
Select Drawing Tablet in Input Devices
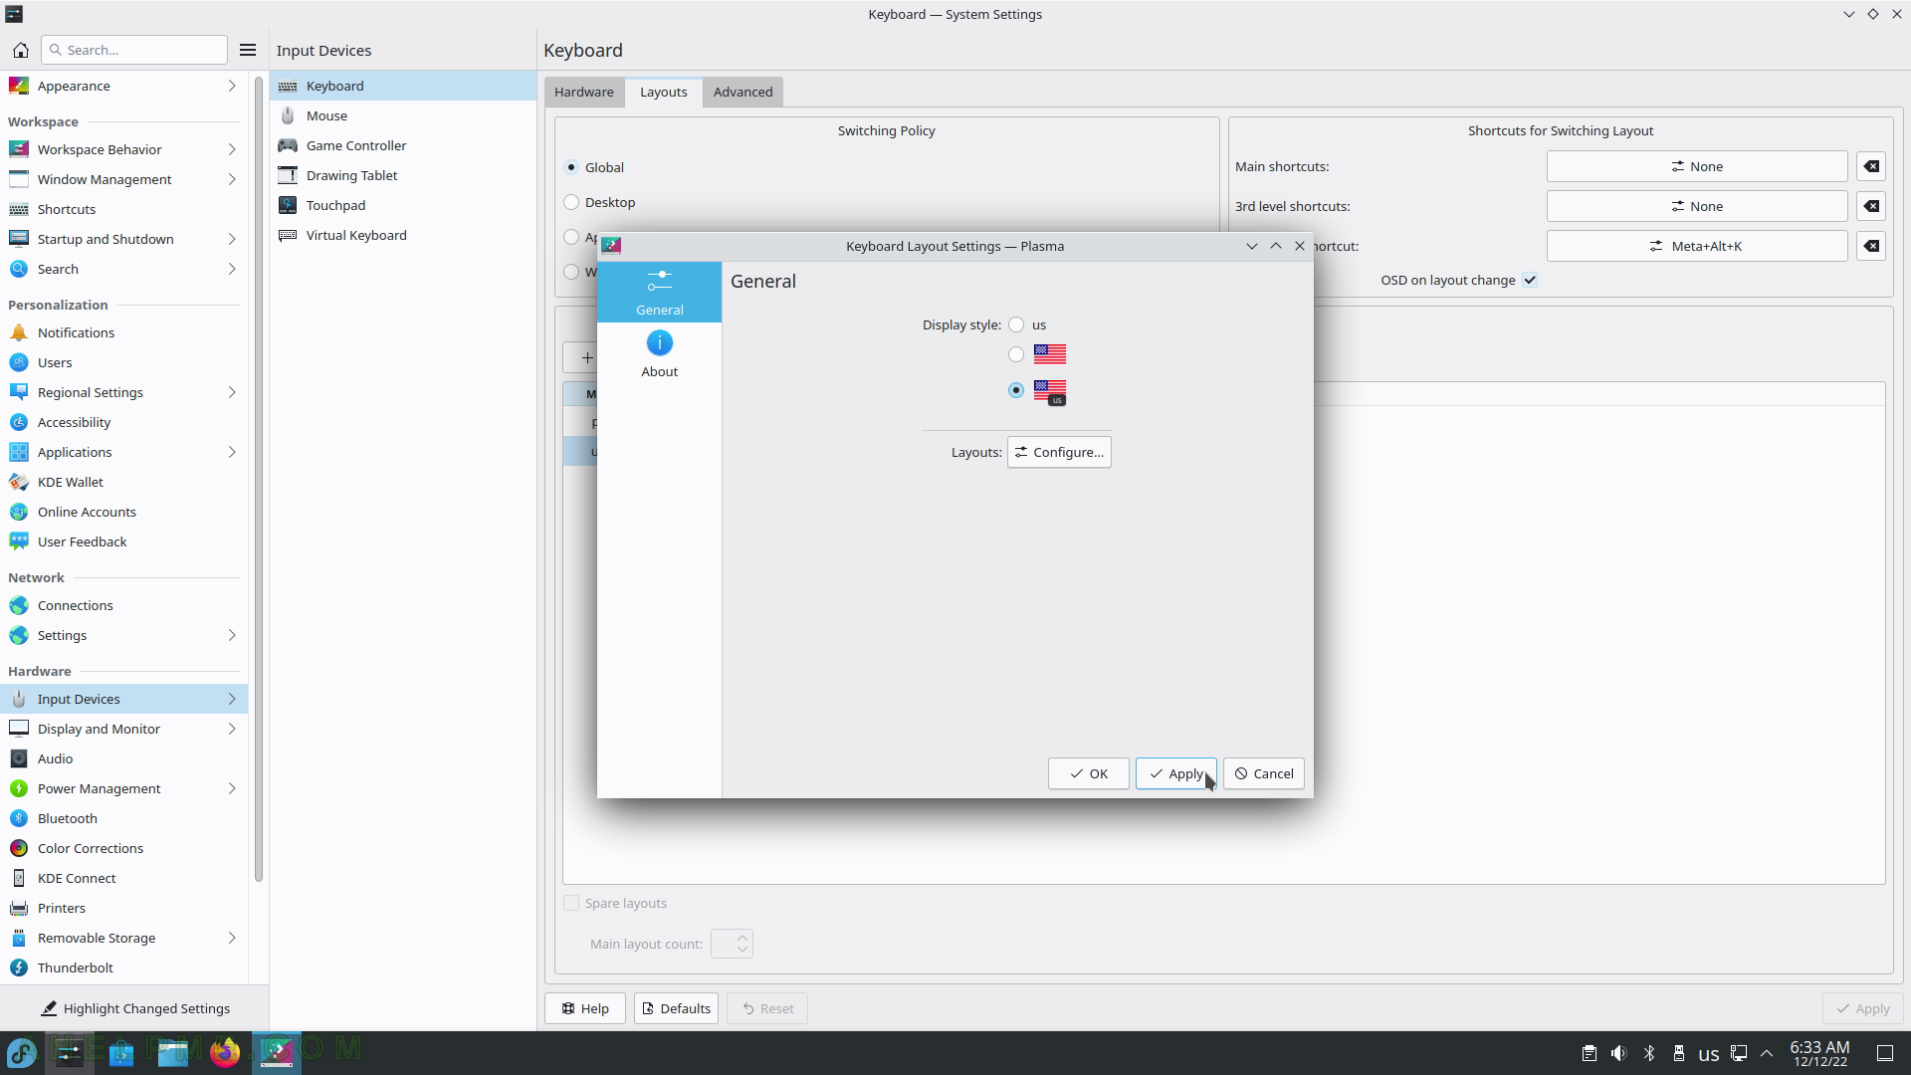pos(403,175)
